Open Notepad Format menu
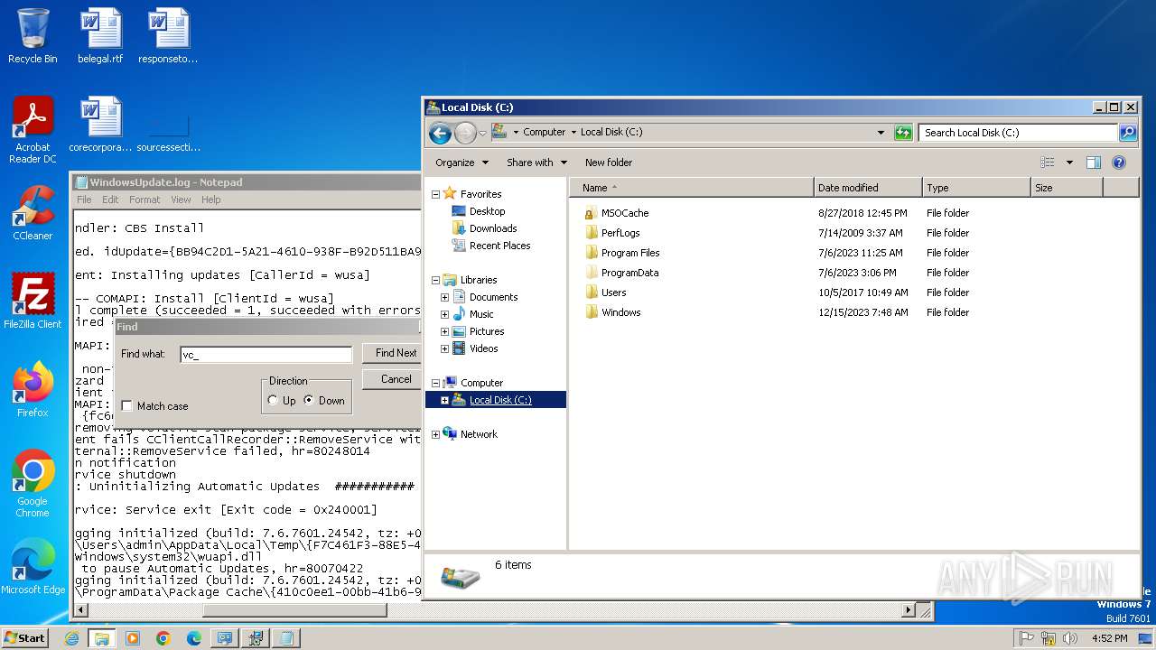The image size is (1156, 650). tap(144, 200)
